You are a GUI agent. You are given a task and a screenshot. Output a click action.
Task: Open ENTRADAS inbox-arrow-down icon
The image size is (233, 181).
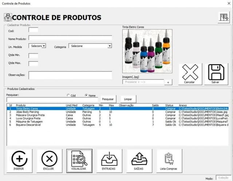pos(109,161)
